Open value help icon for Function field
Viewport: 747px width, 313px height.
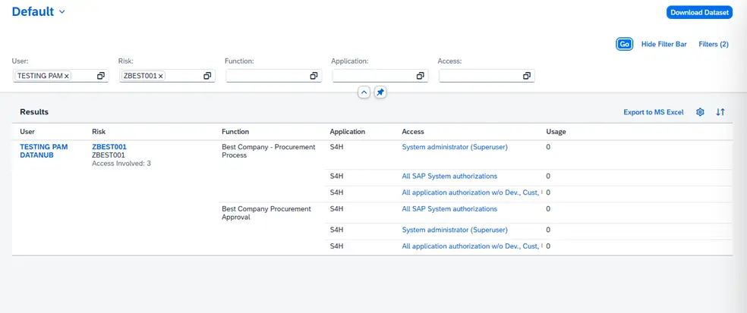click(x=313, y=76)
